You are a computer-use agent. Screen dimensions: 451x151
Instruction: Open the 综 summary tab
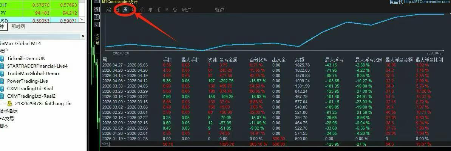tap(109, 10)
